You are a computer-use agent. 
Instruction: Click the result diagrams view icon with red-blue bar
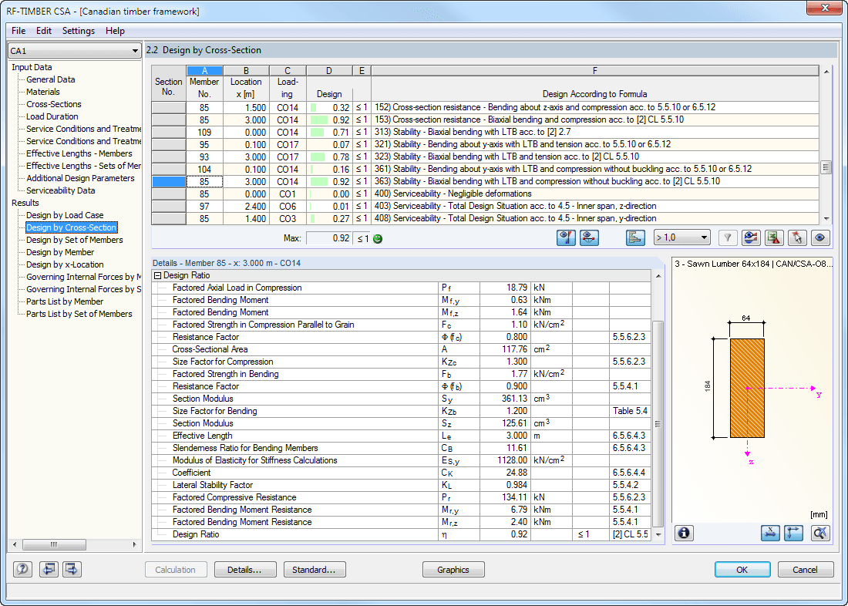pos(567,237)
